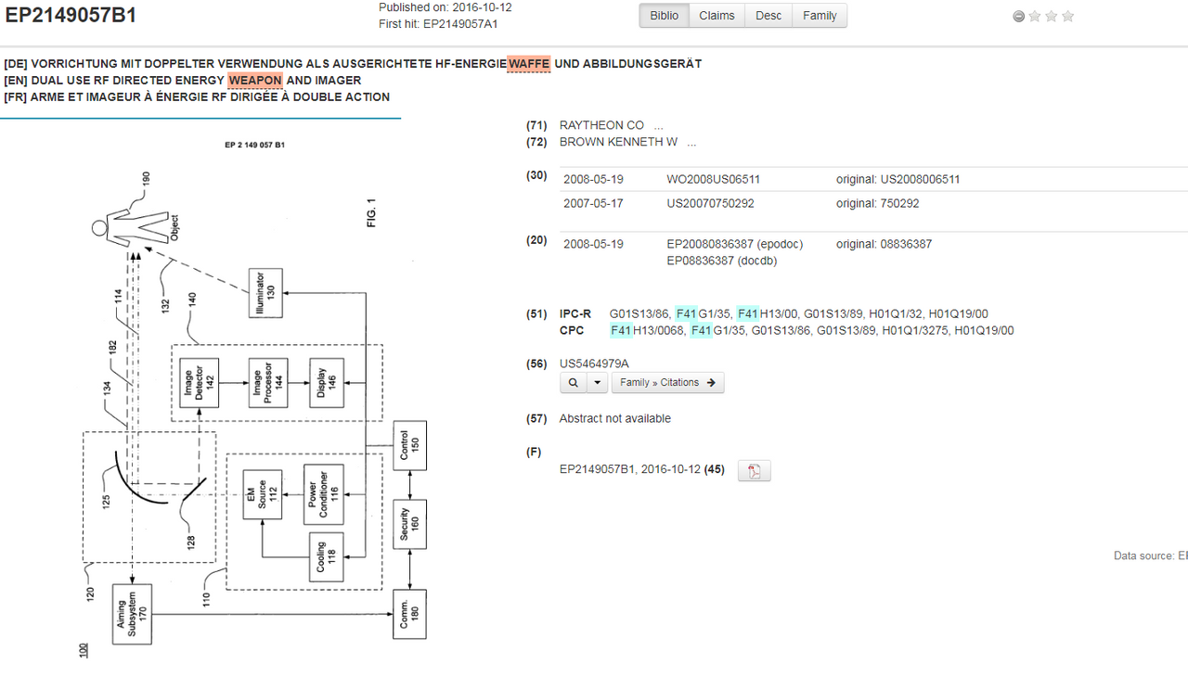Image resolution: width=1188 pixels, height=689 pixels.
Task: Click the highlighted word WAFFE in German title
Action: point(529,64)
